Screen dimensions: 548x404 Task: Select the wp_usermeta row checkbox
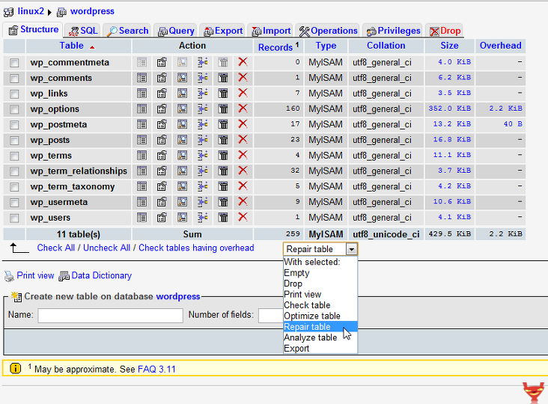(x=14, y=203)
